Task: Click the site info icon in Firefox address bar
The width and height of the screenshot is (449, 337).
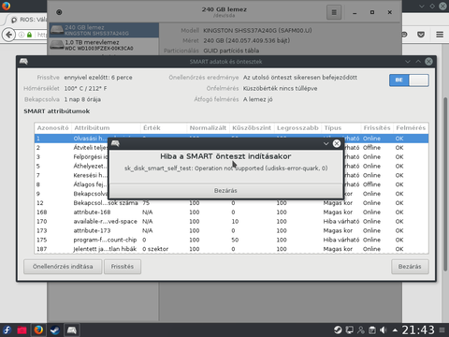Action: coord(22,35)
